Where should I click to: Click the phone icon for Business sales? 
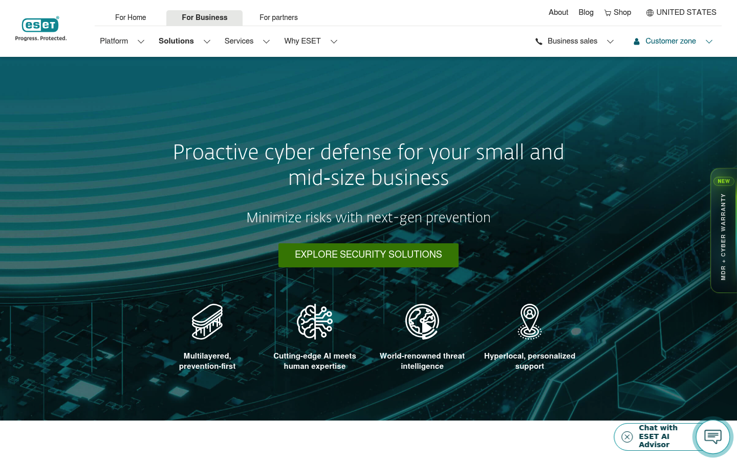click(538, 41)
